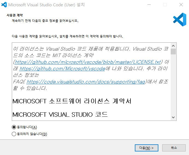Open the github.com/Microsoft/vscode link
The image size is (189, 155).
pos(62,69)
